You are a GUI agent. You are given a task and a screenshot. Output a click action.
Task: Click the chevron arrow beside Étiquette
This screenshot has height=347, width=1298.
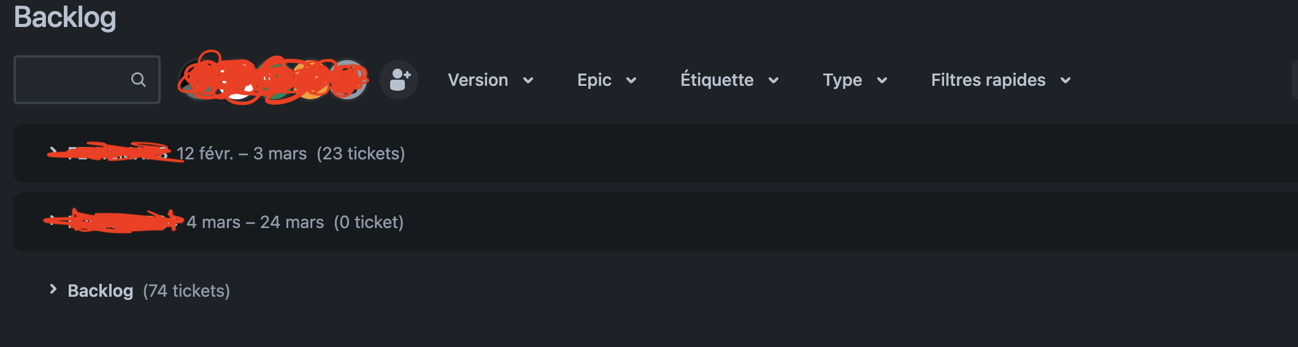(774, 80)
